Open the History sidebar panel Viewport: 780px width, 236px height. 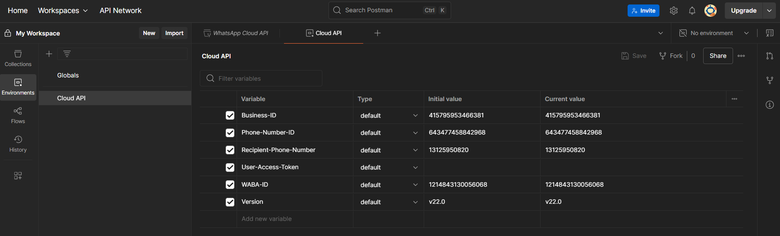click(18, 144)
